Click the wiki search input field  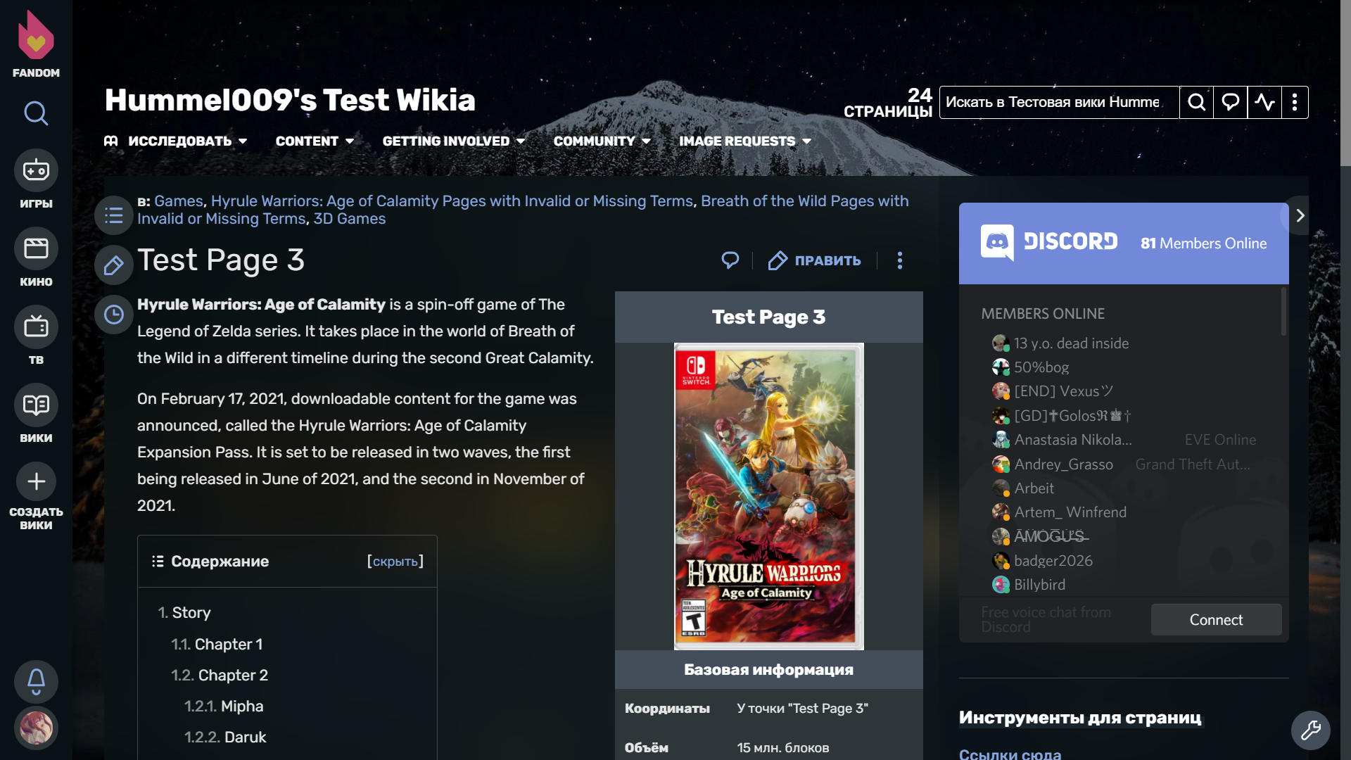(x=1058, y=103)
